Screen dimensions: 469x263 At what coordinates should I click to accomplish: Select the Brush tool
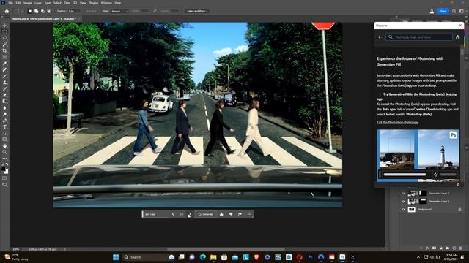click(4, 76)
